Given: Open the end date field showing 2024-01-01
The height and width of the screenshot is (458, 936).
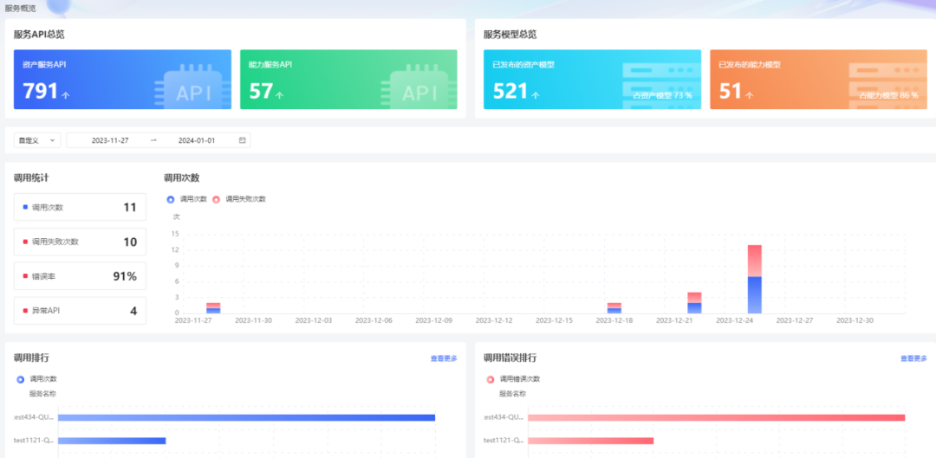Looking at the screenshot, I should click(197, 140).
